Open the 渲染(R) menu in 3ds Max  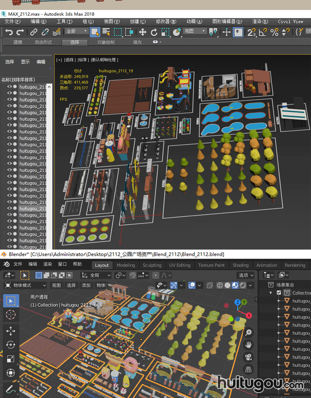click(260, 22)
